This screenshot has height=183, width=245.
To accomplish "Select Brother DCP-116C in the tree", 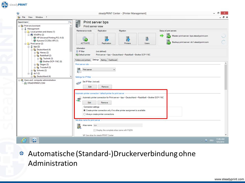I will 52,62.
